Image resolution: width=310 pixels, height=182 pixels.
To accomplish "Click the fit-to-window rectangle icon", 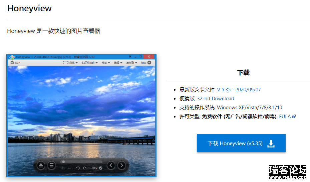I will click(x=65, y=62).
